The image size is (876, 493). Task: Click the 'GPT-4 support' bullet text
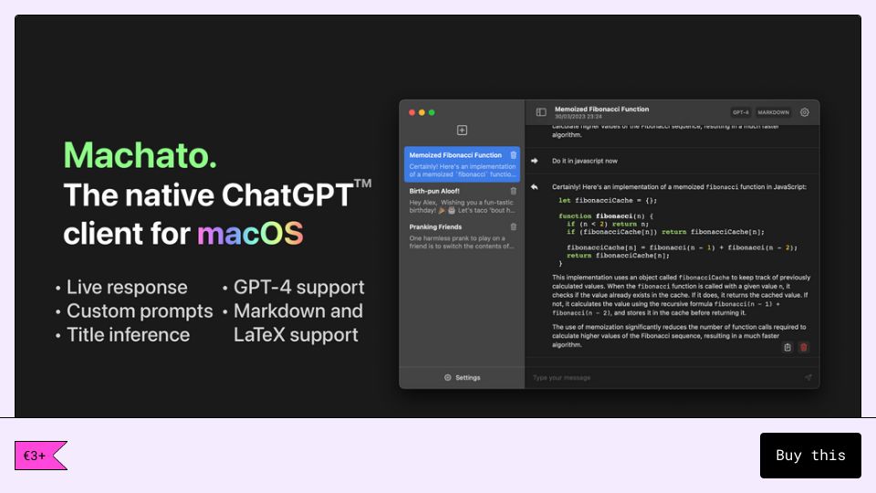pyautogui.click(x=299, y=288)
